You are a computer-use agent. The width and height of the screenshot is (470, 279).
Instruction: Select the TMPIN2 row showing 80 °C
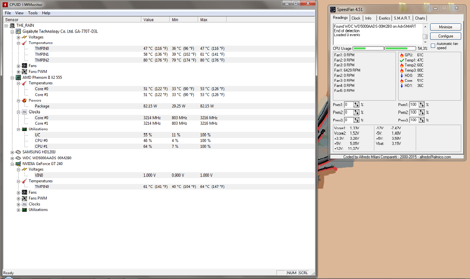click(x=159, y=60)
